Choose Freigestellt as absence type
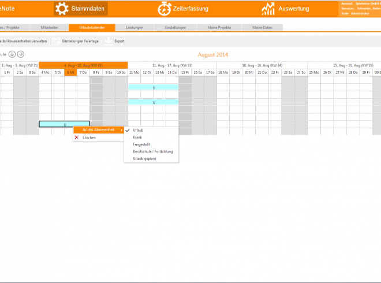The height and width of the screenshot is (283, 381). (141, 144)
